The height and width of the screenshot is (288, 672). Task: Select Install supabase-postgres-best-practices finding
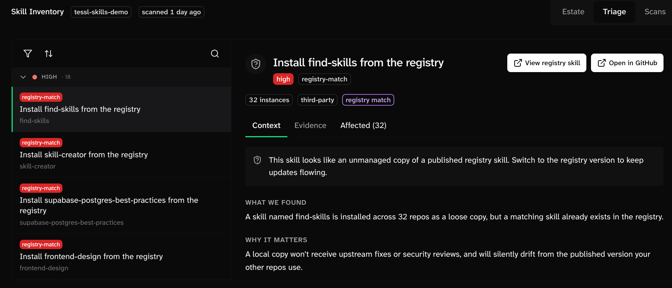click(x=122, y=206)
